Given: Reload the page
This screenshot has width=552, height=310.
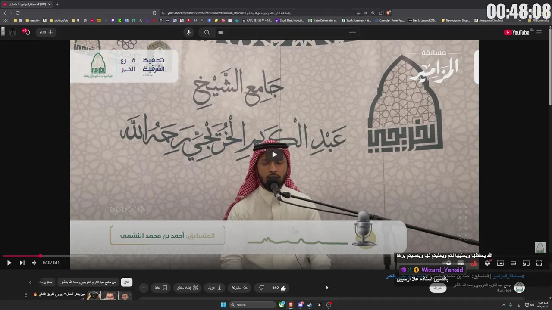Looking at the screenshot, I should pos(17,13).
